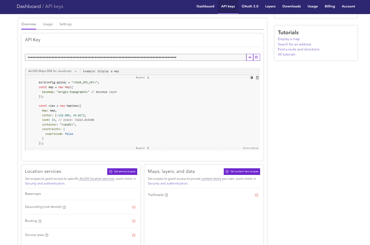
Task: Show the hidden API key with eye icon
Action: (x=250, y=57)
